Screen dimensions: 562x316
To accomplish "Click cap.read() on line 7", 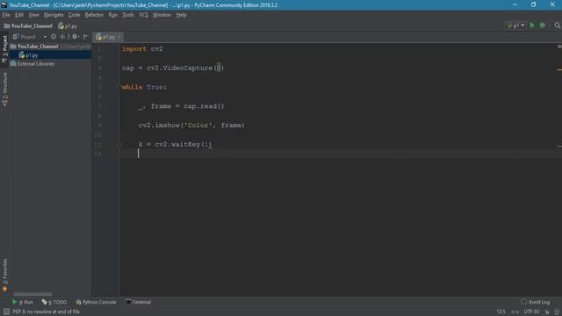I will (204, 106).
